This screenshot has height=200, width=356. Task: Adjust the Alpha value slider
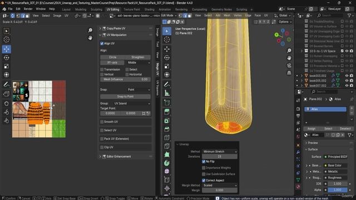tap(338, 190)
